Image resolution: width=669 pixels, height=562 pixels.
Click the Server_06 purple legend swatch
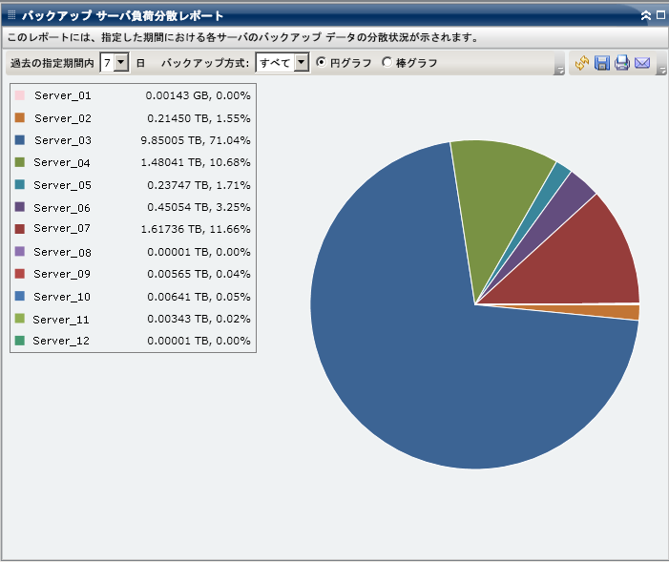coord(20,207)
